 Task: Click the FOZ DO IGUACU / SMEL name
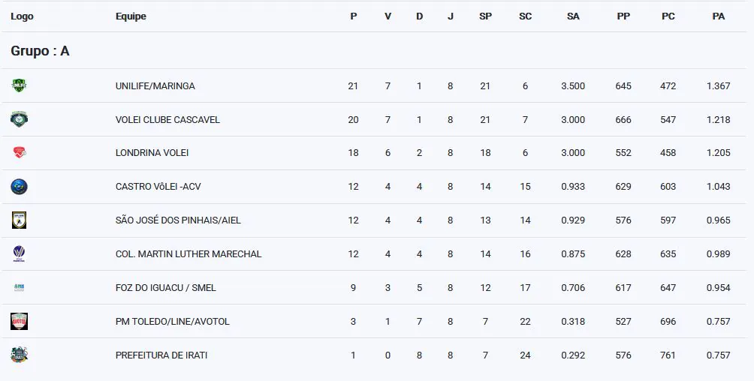tap(166, 288)
